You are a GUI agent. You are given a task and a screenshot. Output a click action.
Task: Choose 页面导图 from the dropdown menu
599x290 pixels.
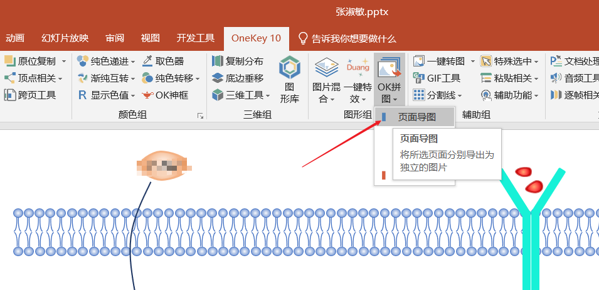tap(415, 117)
